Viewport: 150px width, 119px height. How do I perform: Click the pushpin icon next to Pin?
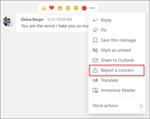coord(95,30)
